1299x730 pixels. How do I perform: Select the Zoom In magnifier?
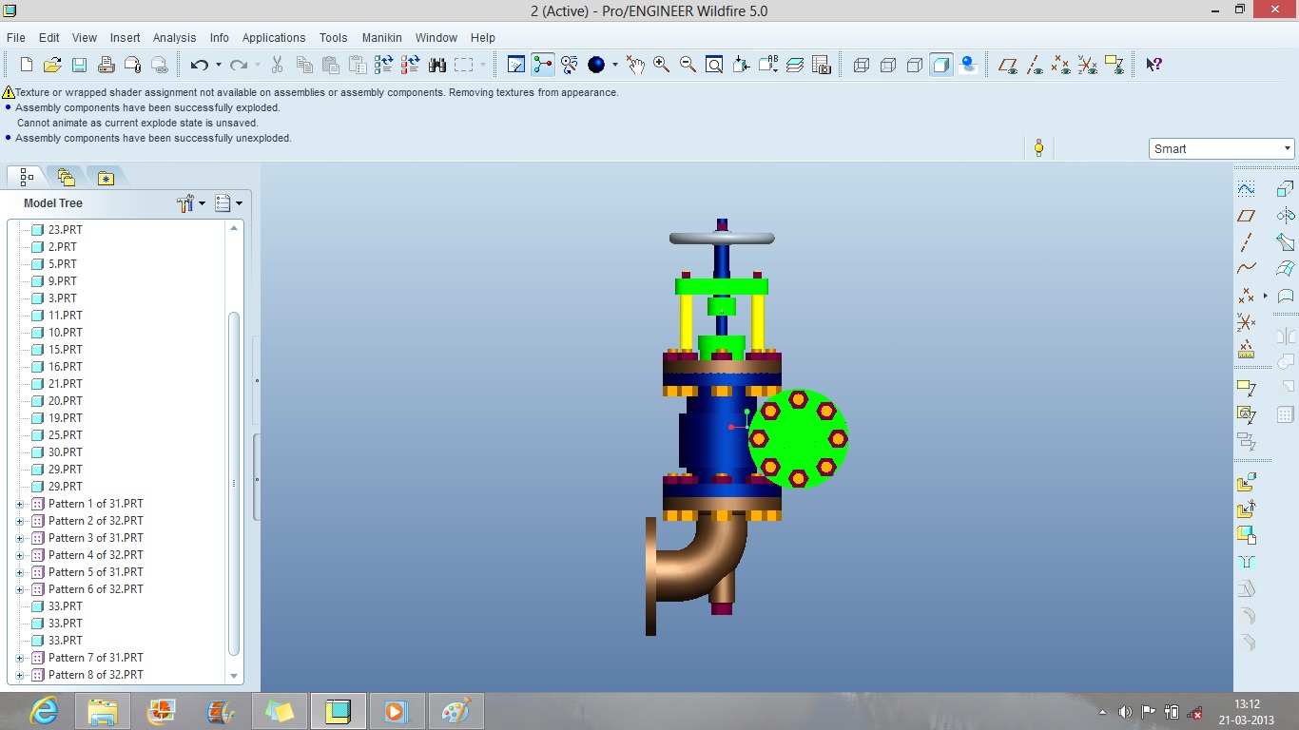661,65
